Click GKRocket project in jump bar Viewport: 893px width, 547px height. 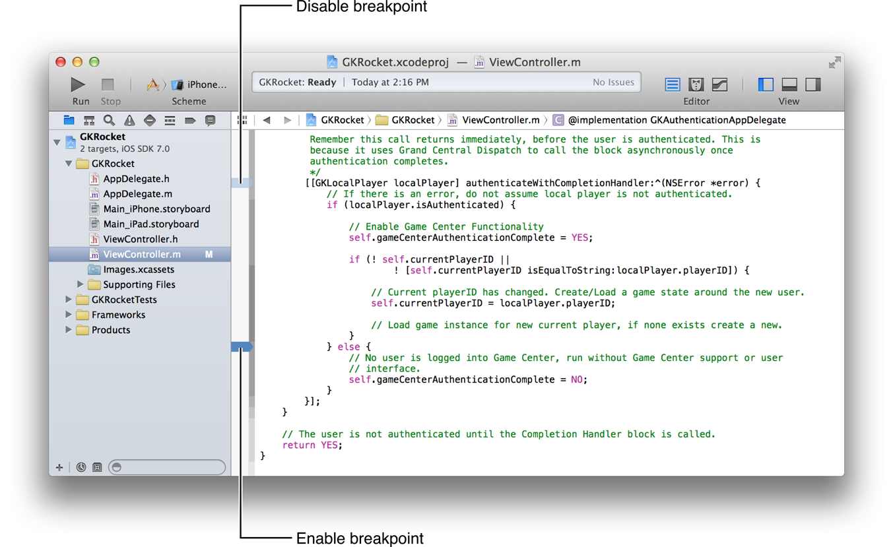pos(335,120)
